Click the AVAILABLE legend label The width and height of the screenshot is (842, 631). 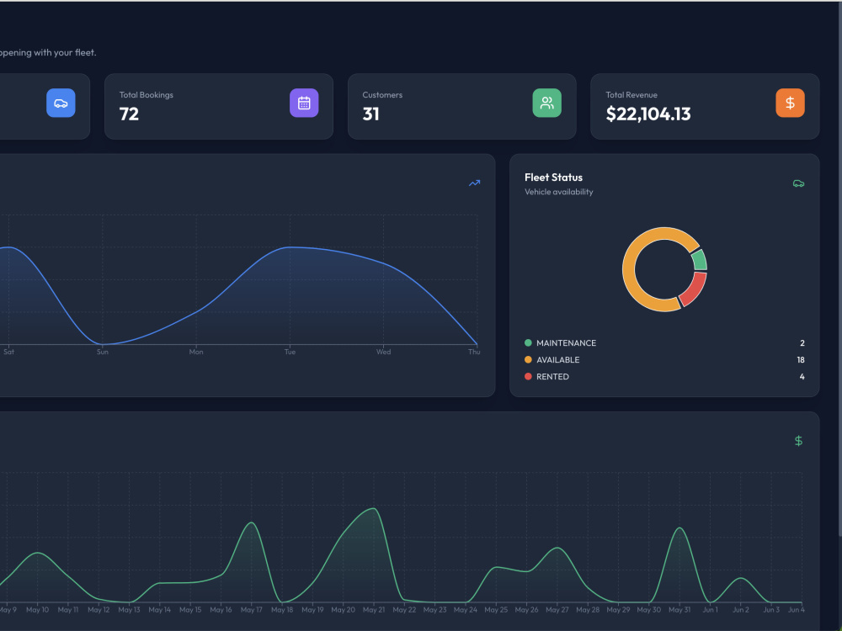coord(558,359)
